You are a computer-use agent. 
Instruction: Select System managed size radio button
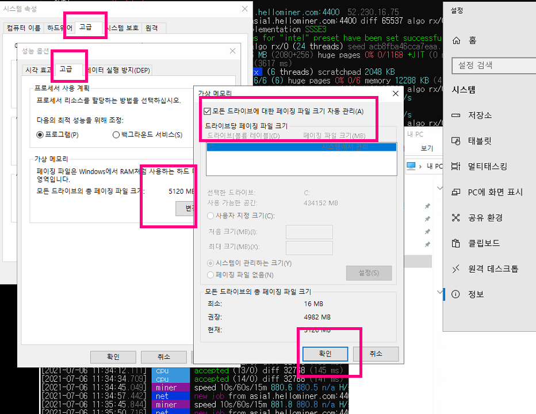coord(210,263)
